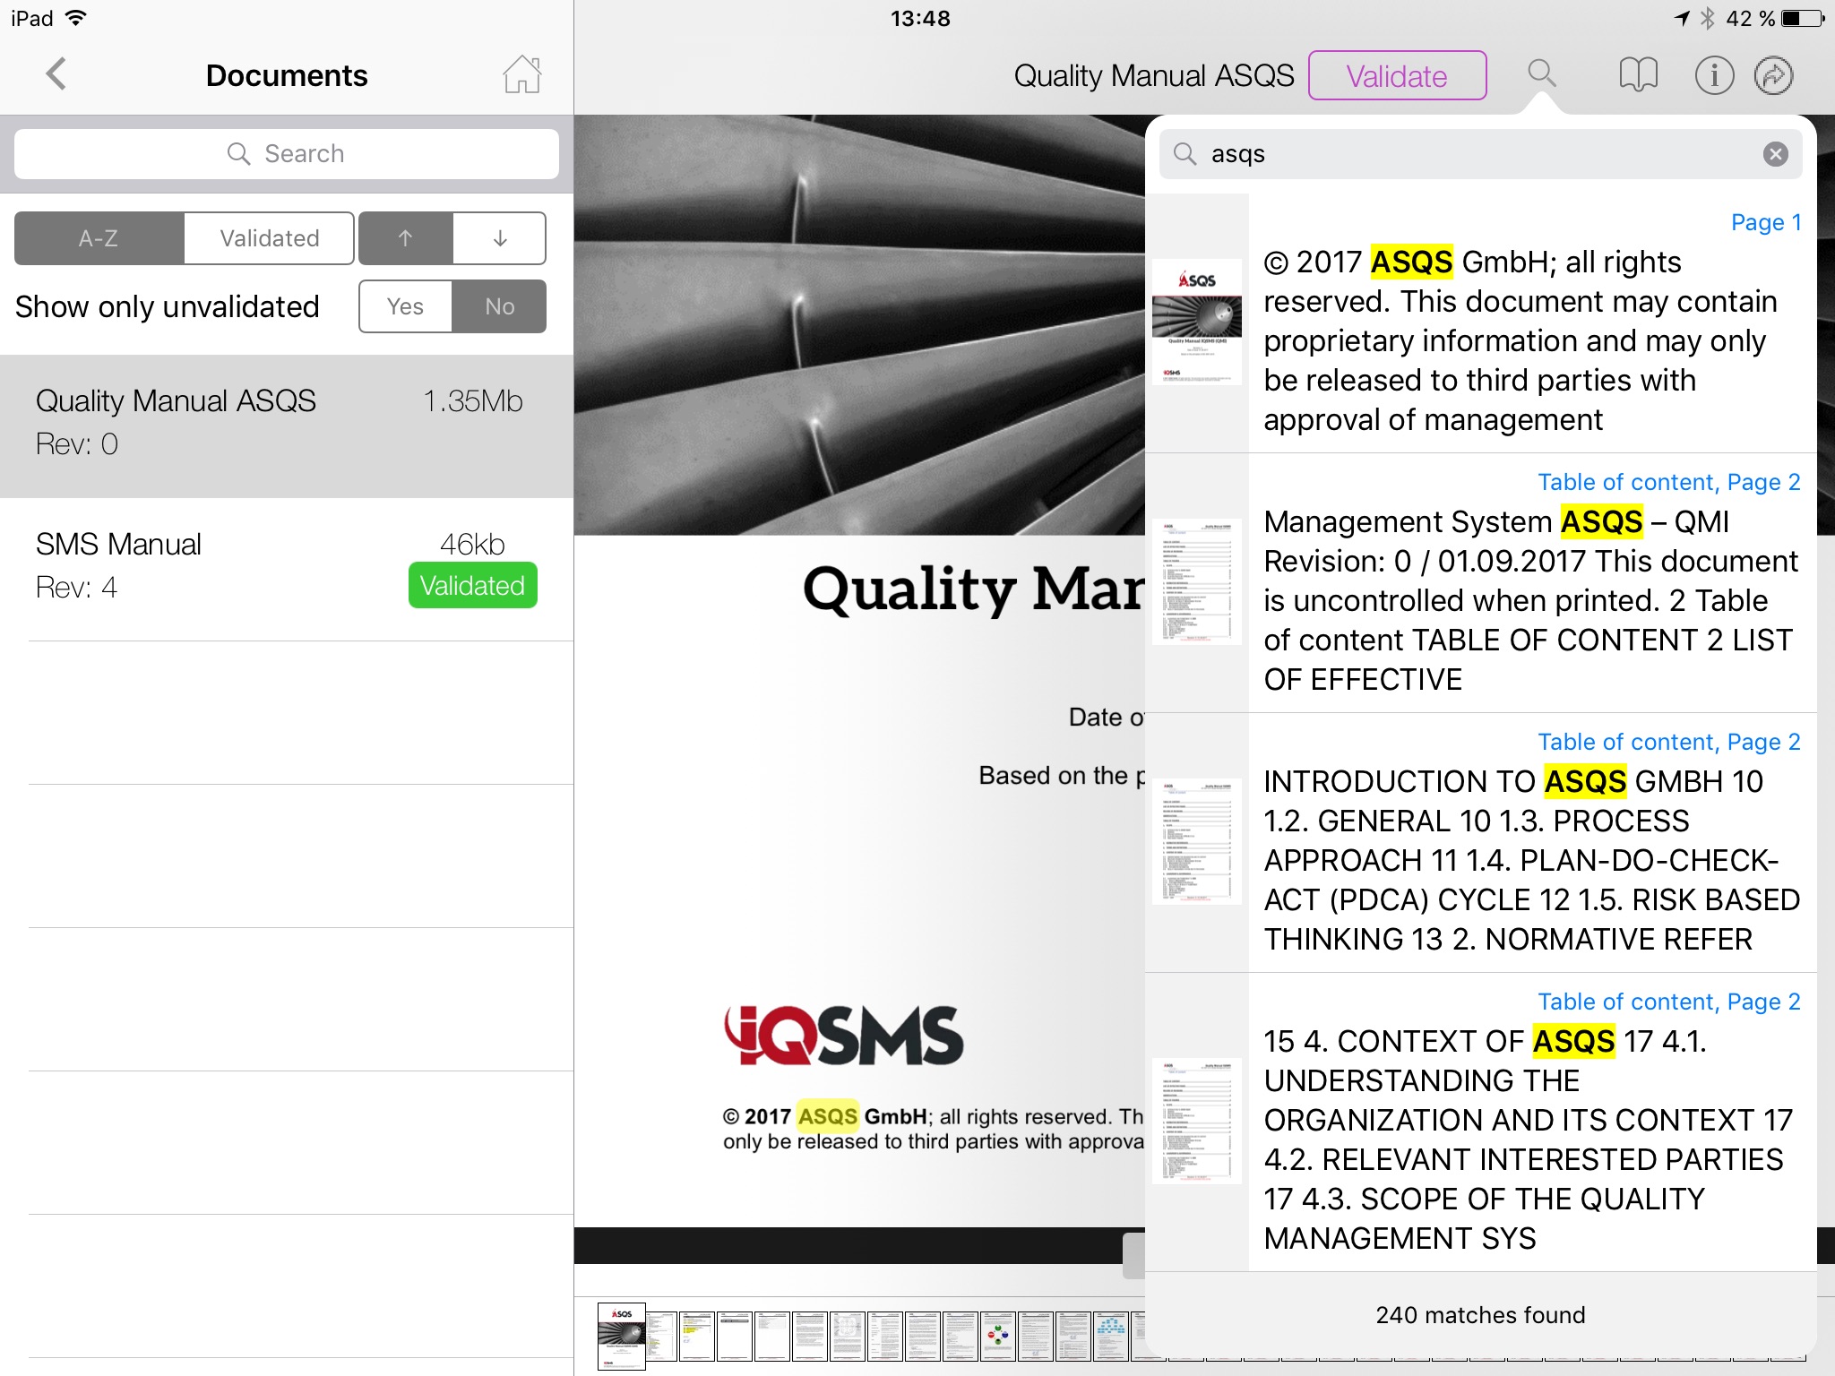1835x1376 pixels.
Task: Switch sorting to Validated
Action: 269,238
